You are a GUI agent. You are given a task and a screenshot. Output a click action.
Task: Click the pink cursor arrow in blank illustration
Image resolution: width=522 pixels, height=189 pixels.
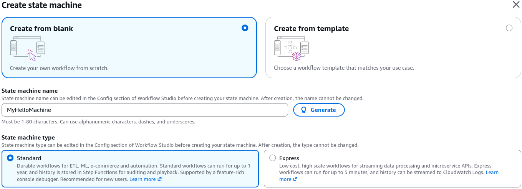32,56
